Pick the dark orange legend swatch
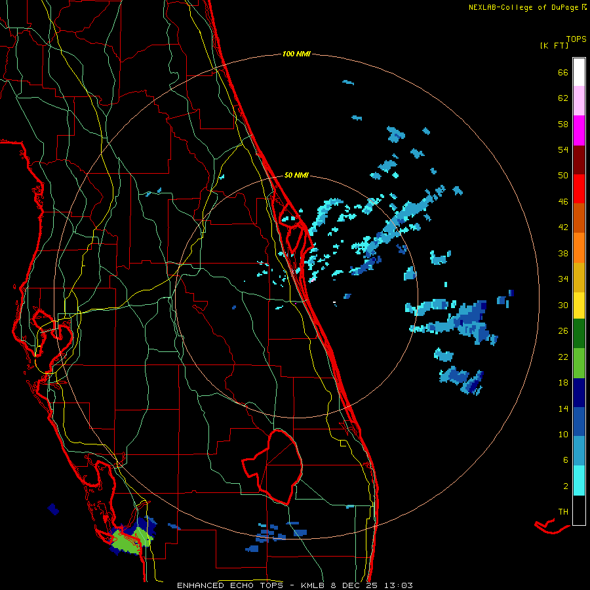The image size is (590, 590). point(579,218)
